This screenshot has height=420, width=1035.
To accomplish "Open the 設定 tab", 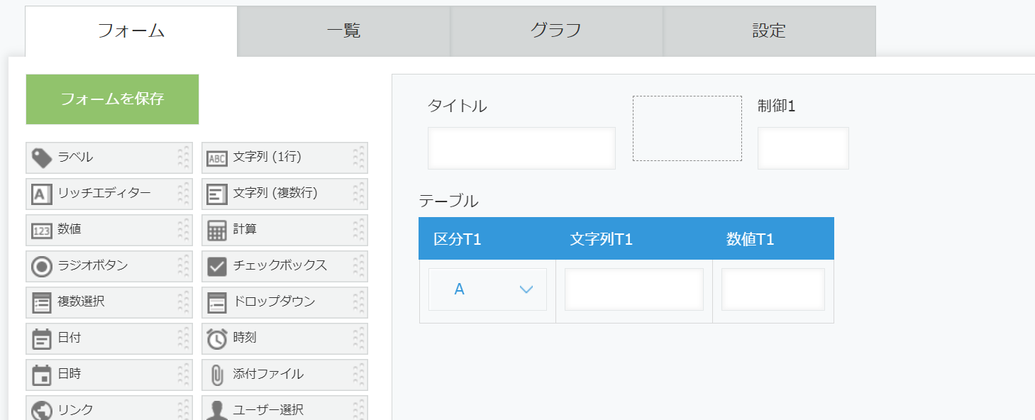I will pyautogui.click(x=770, y=31).
